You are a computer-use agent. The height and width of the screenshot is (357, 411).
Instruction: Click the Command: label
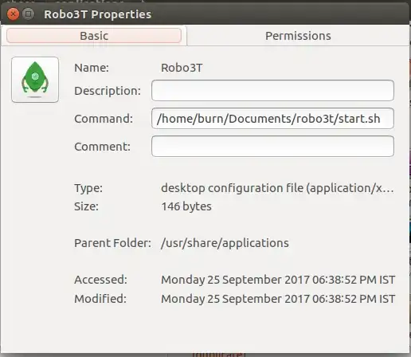[x=104, y=119]
